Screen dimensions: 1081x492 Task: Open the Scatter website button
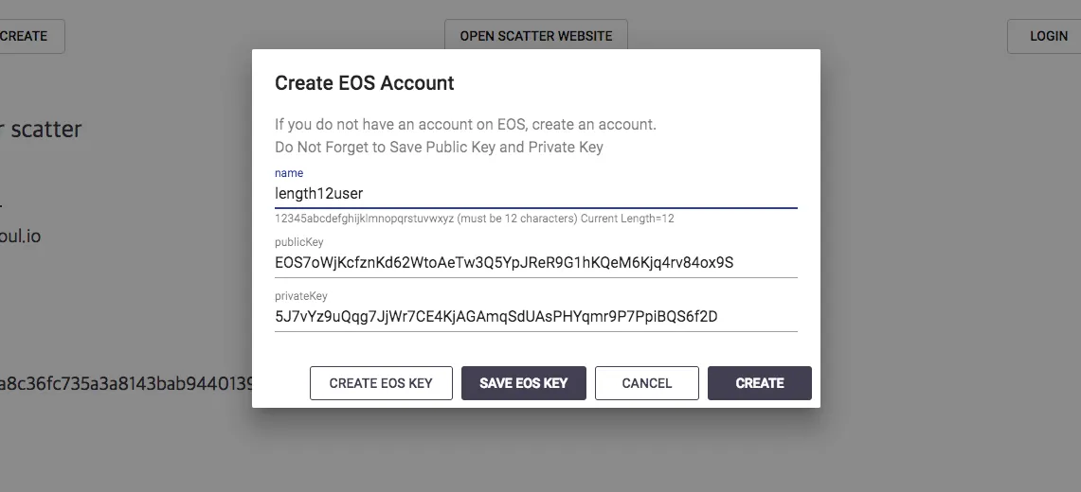point(535,36)
